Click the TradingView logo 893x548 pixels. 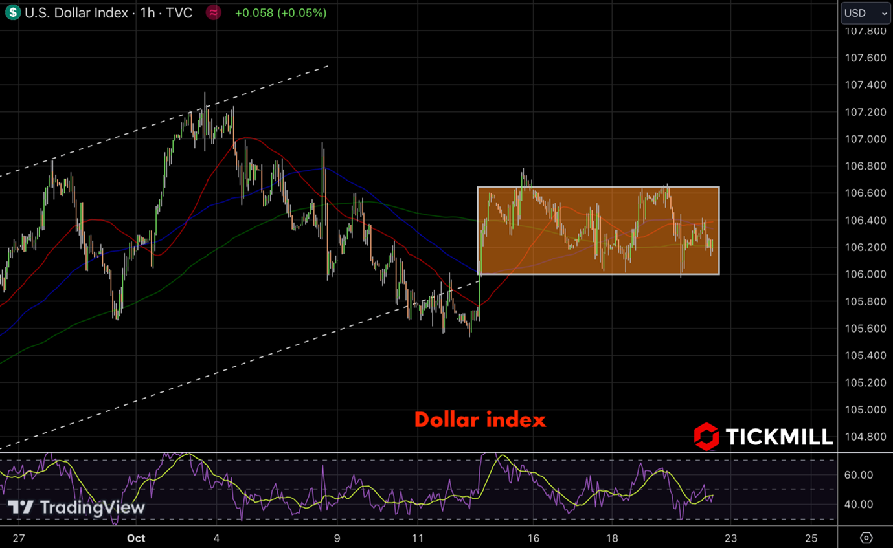[76, 508]
